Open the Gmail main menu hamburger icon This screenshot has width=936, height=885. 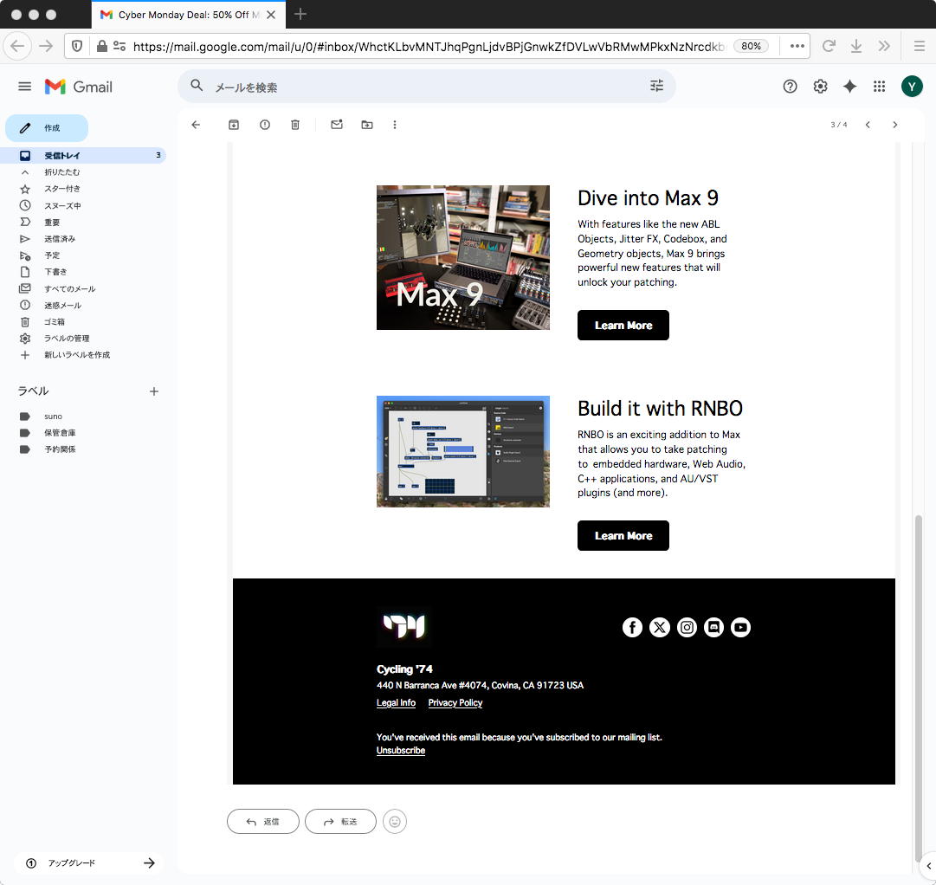pyautogui.click(x=24, y=87)
